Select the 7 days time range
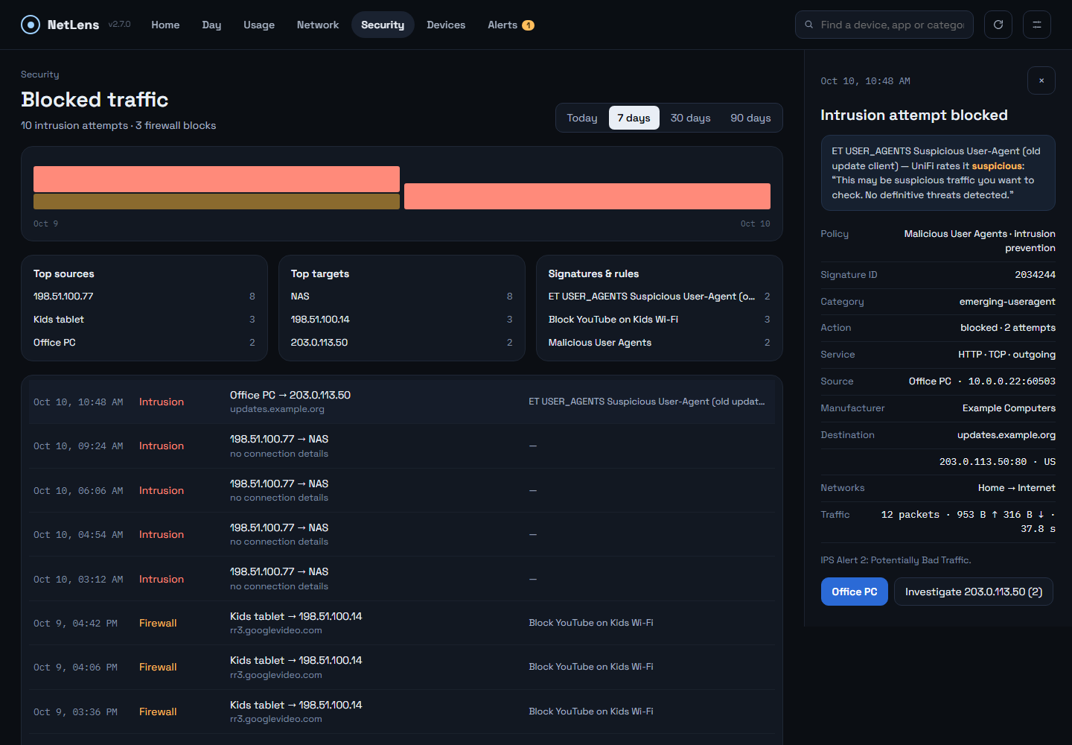This screenshot has width=1072, height=745. coord(634,118)
